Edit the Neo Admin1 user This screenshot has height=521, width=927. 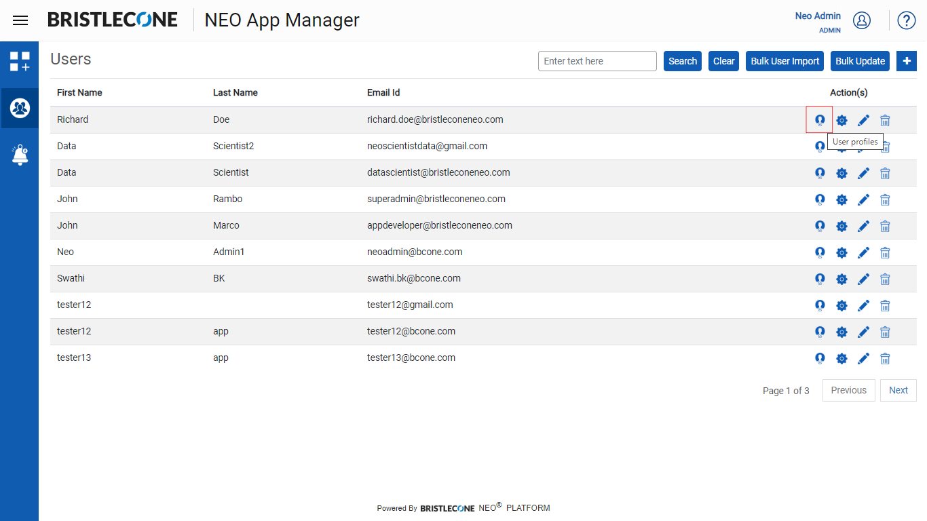[863, 252]
